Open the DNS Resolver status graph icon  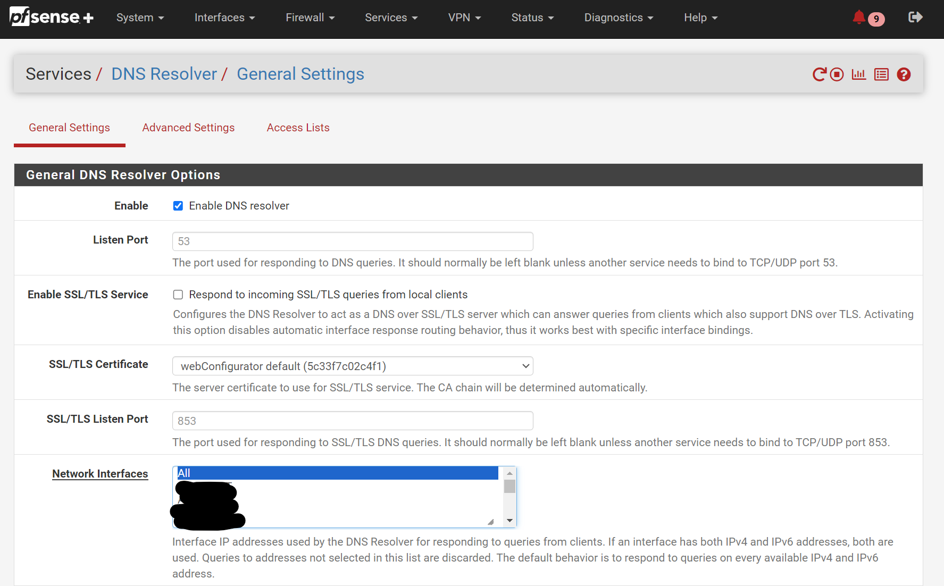(x=859, y=74)
